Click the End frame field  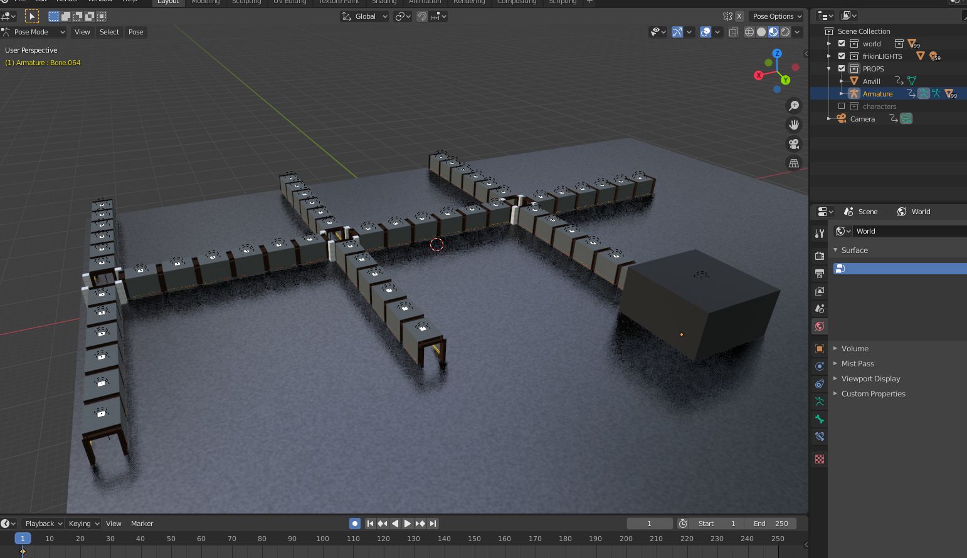coord(771,524)
